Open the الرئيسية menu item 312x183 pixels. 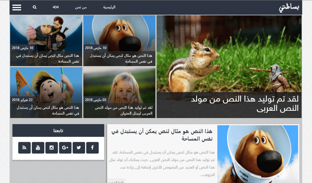[x=109, y=7]
